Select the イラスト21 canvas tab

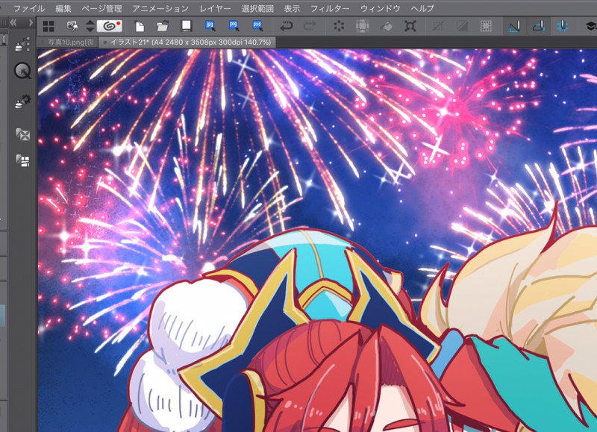tap(187, 42)
